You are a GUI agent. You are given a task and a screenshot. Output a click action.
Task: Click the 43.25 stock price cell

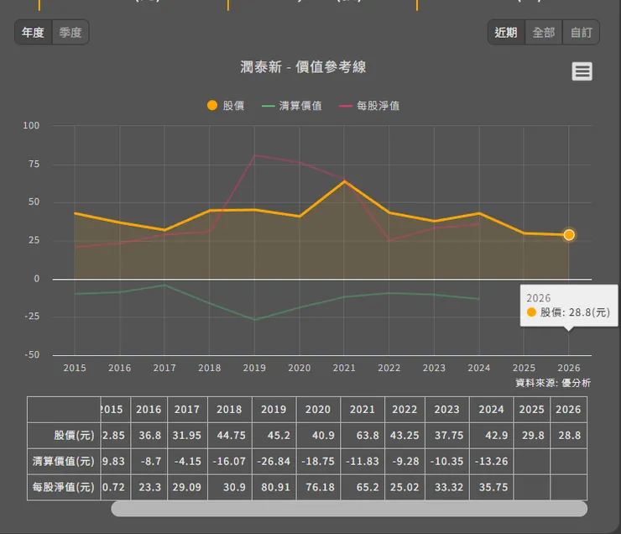404,436
